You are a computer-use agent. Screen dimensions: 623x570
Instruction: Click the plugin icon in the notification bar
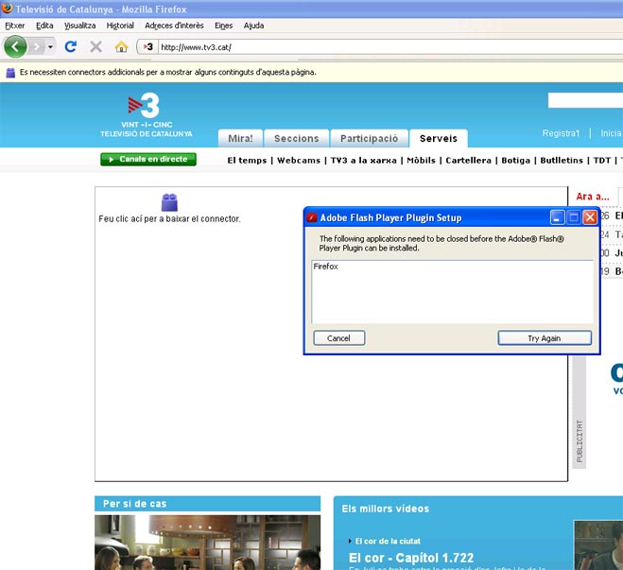10,73
